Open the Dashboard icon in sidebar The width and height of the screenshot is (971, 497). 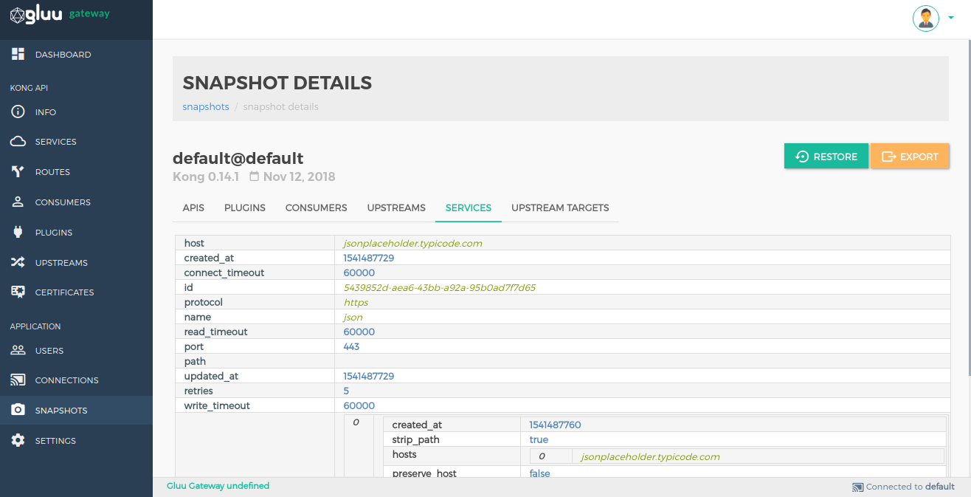pos(18,54)
